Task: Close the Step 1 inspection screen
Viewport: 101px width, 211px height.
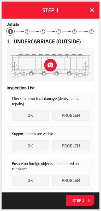Action: (x=92, y=10)
